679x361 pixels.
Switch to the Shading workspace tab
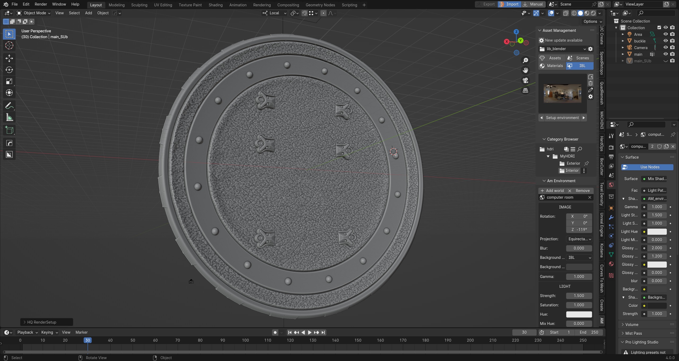tap(215, 5)
